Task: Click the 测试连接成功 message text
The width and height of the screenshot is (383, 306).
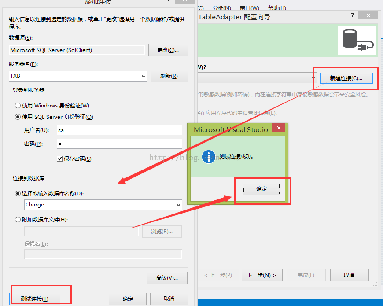Action: pos(236,156)
